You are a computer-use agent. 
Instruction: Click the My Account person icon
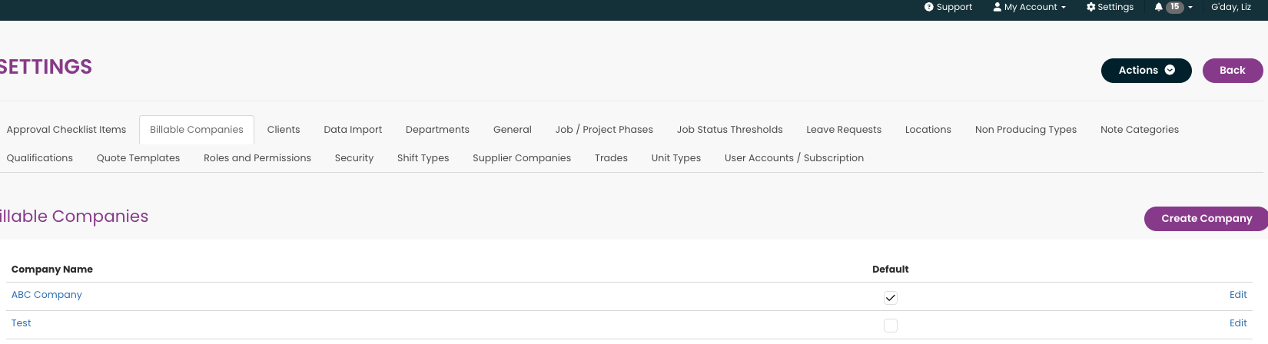pos(997,7)
